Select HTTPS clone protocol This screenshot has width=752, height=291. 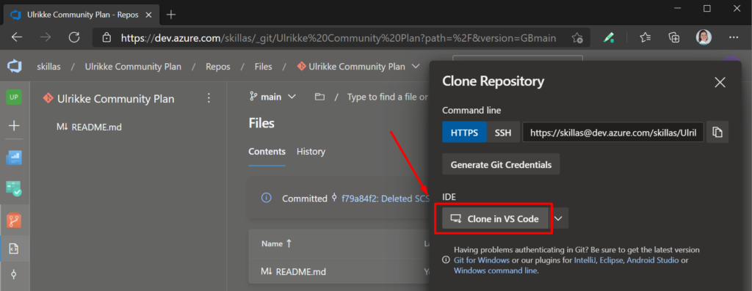point(464,133)
